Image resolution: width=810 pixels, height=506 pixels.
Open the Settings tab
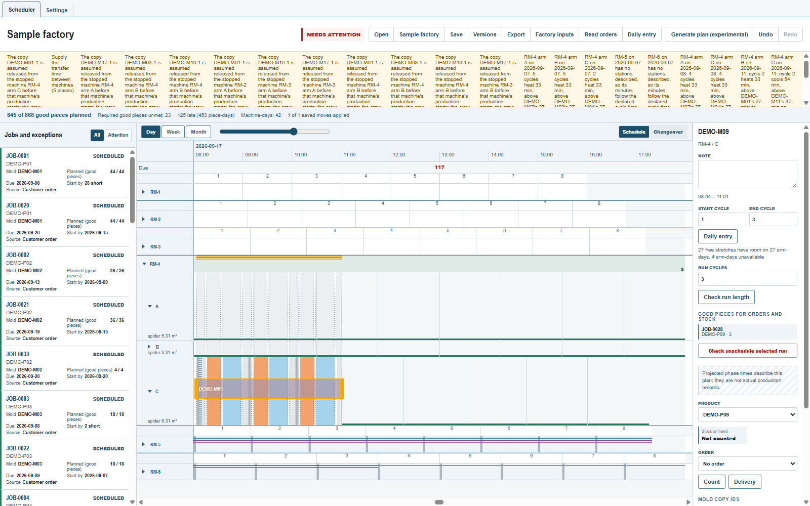57,10
